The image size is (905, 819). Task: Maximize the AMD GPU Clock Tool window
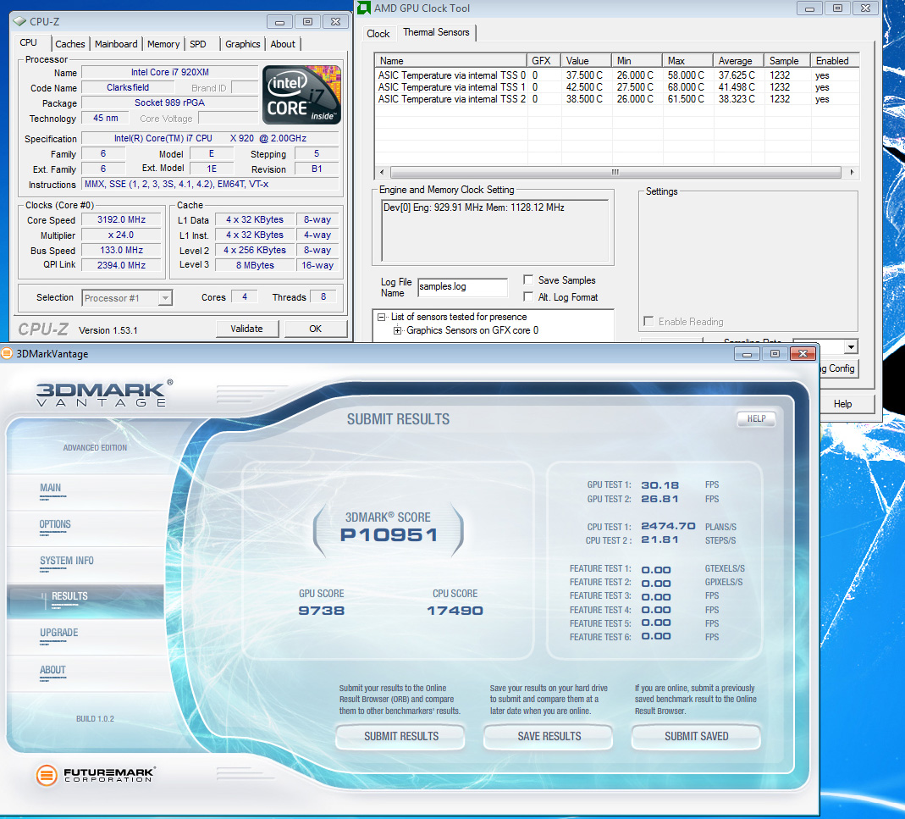tap(837, 8)
